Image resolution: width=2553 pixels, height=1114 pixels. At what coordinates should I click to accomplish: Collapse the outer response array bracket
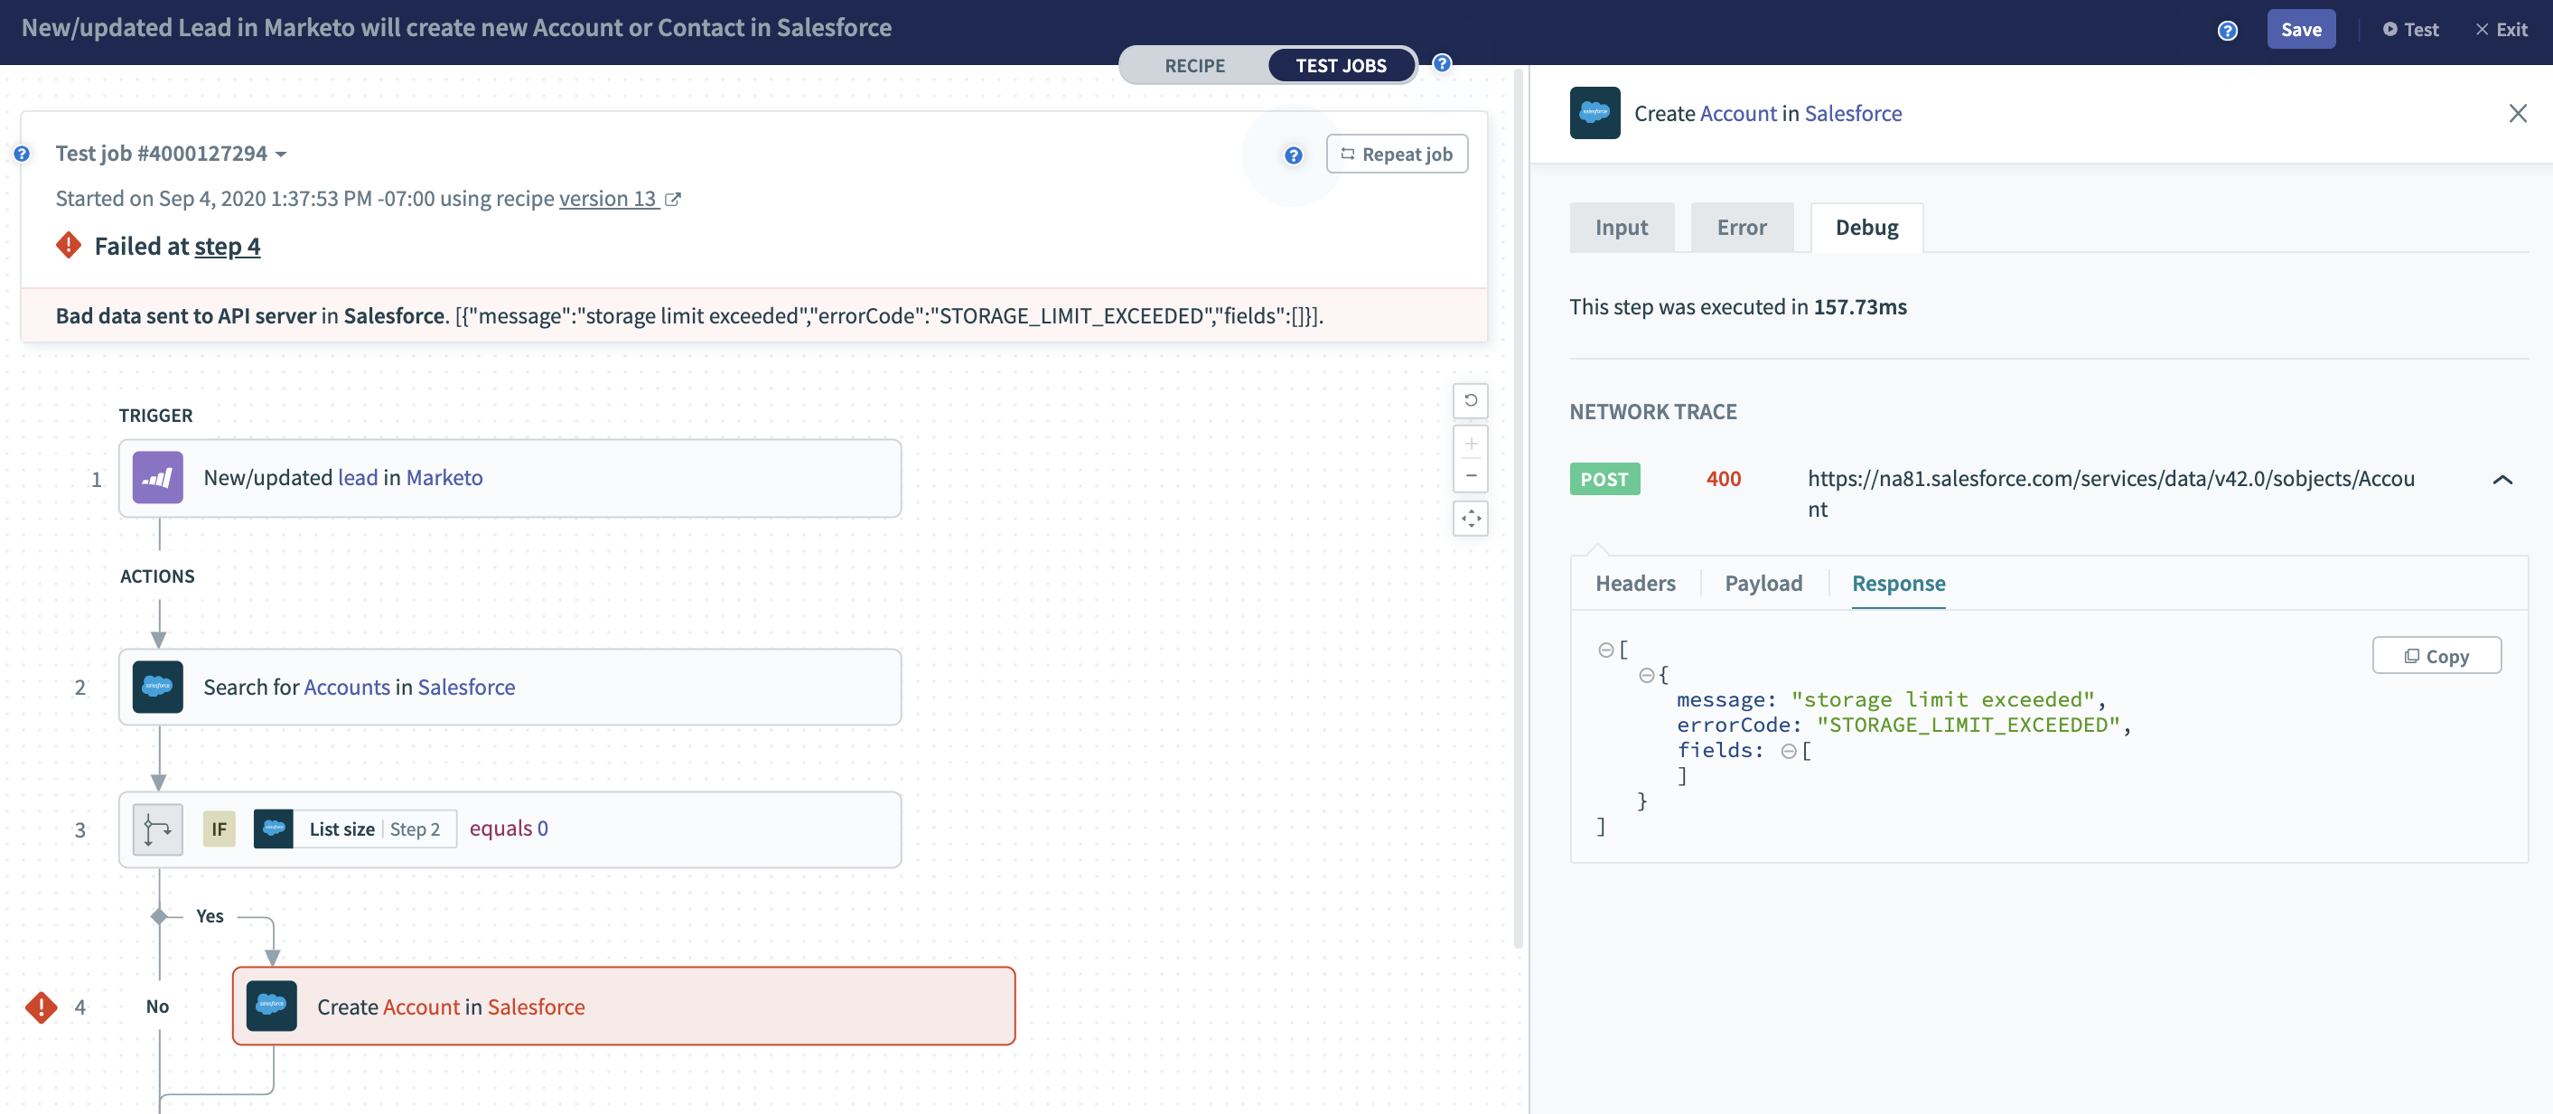click(x=1604, y=651)
